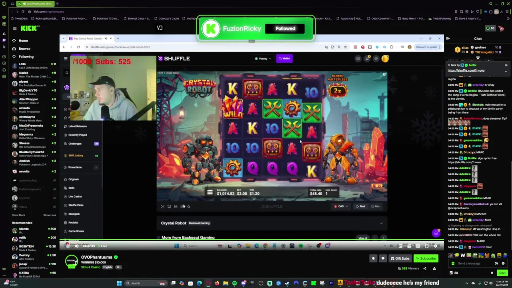Bookmark page with Chrome star icon
This screenshot has height=288, width=512.
click(345, 47)
